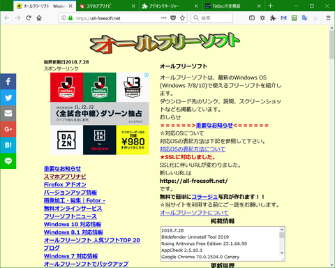Share page by email icon
Image resolution: width=335 pixels, height=268 pixels.
[8, 113]
